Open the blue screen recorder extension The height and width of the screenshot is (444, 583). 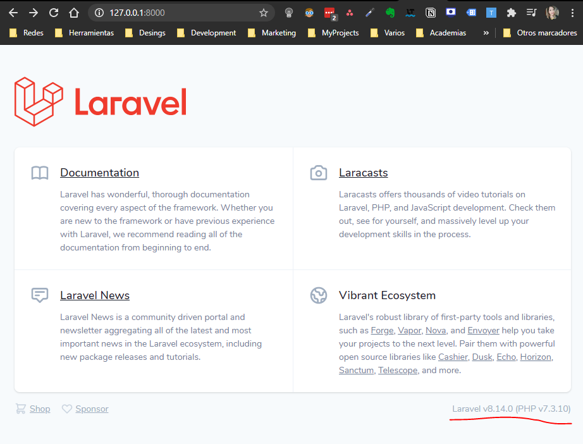451,13
